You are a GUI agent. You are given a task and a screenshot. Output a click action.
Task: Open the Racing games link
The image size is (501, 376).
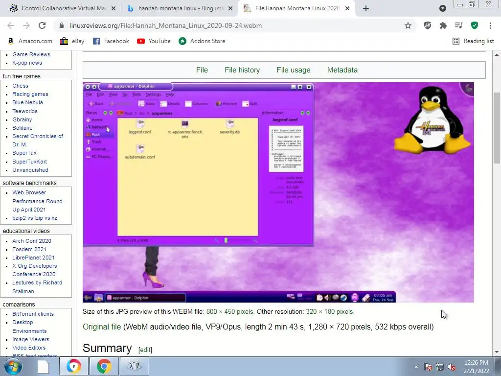[x=30, y=94]
